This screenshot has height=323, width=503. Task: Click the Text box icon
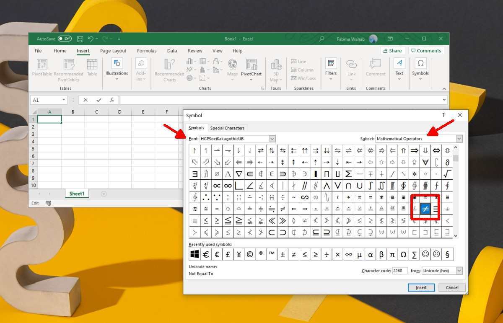click(399, 64)
